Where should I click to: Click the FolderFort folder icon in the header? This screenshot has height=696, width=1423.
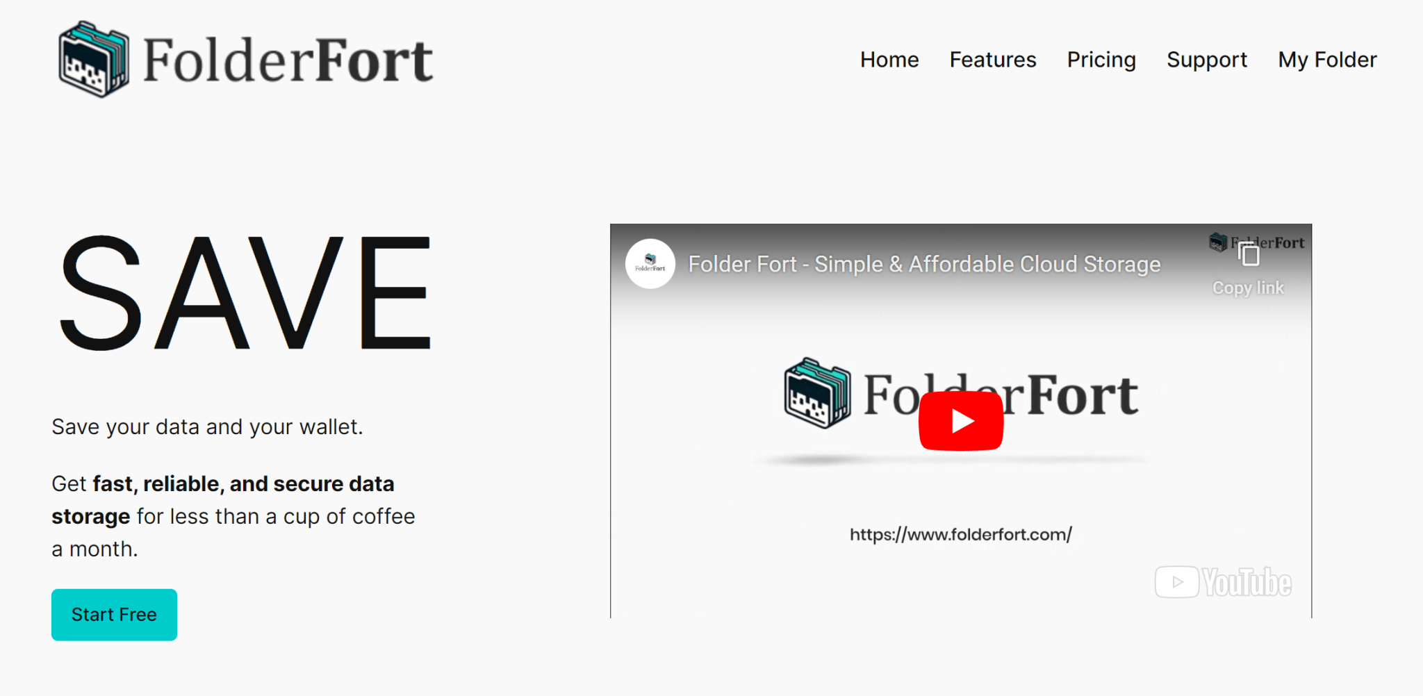94,59
